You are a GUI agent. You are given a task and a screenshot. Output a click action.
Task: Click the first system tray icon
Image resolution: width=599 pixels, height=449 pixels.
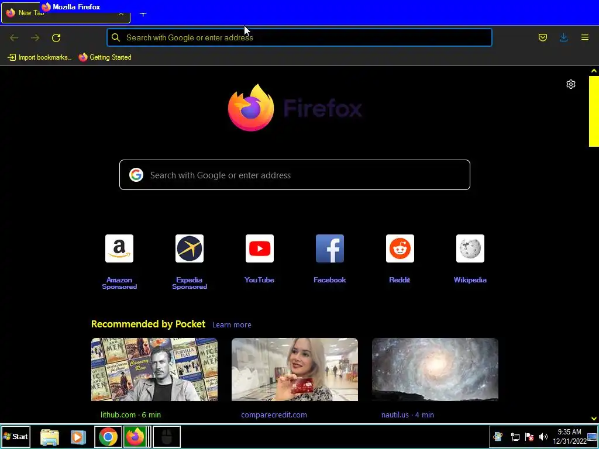(498, 437)
